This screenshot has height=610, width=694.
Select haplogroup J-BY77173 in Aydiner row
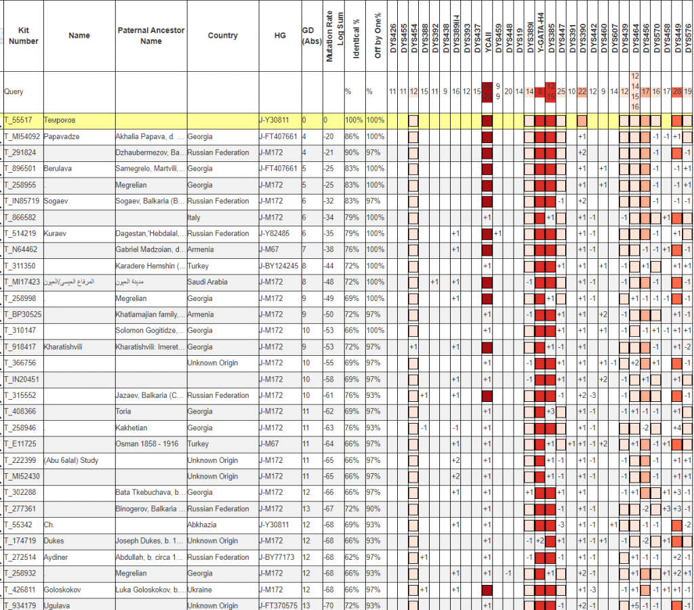(277, 557)
